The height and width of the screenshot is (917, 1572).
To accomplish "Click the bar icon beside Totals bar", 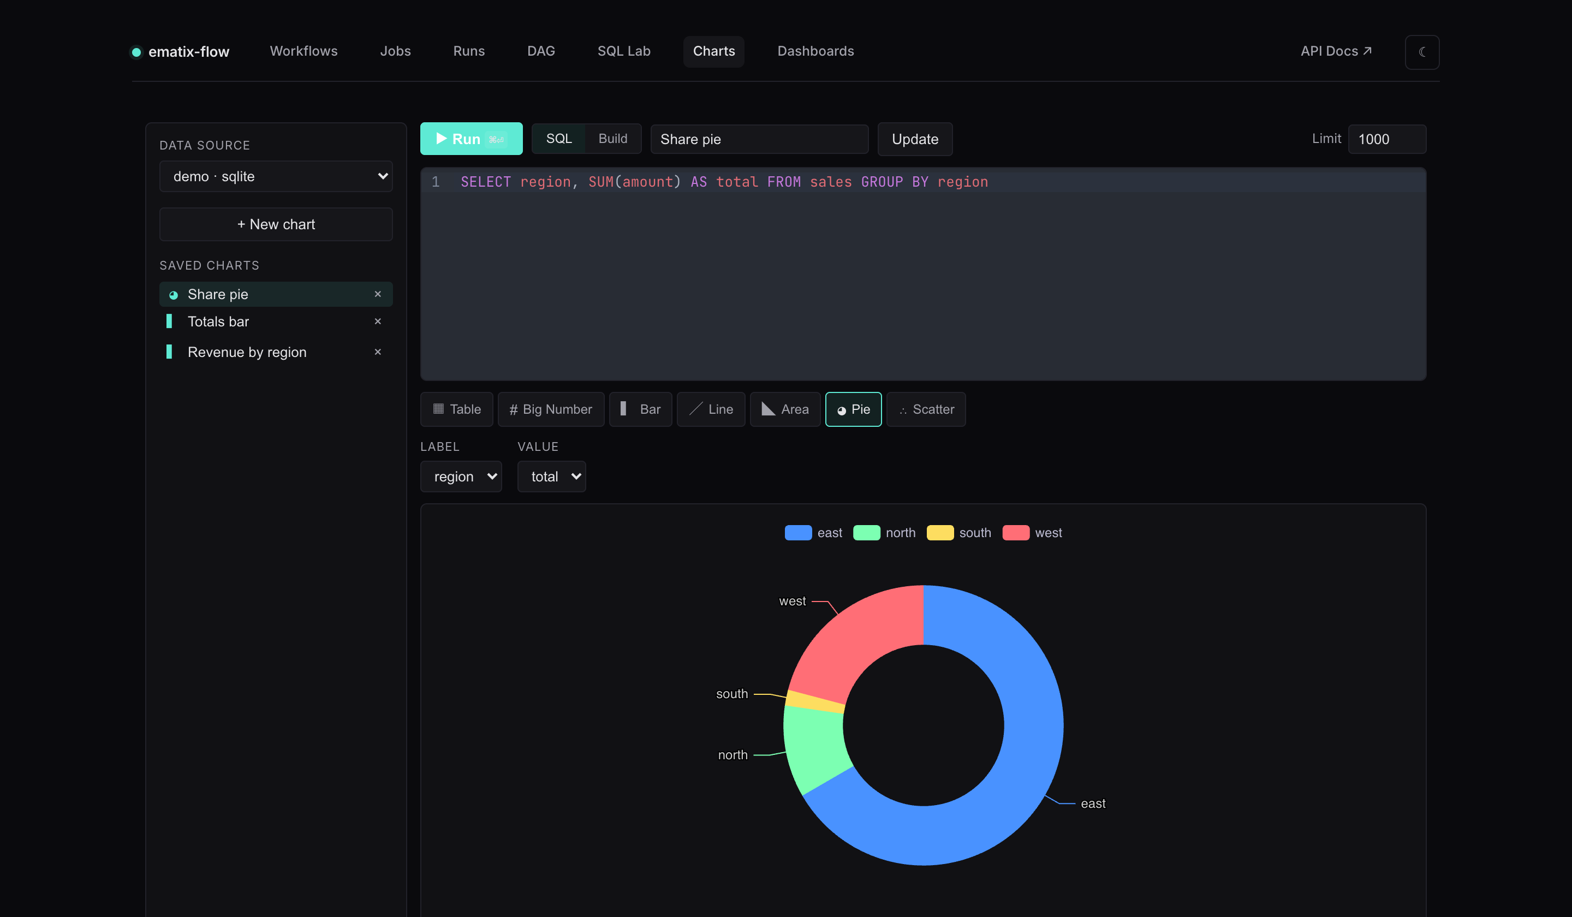I will coord(169,321).
